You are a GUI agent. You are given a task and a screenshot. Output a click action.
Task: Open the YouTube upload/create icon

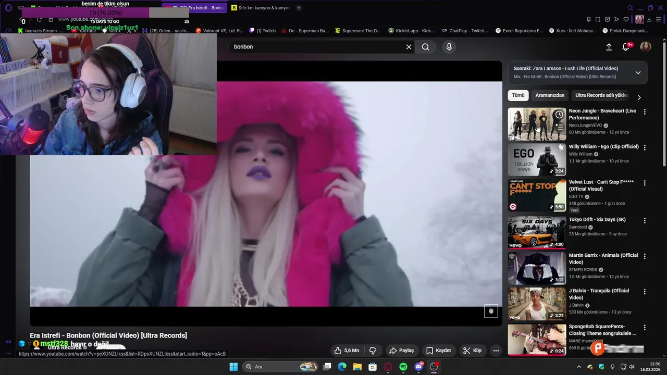(x=609, y=47)
